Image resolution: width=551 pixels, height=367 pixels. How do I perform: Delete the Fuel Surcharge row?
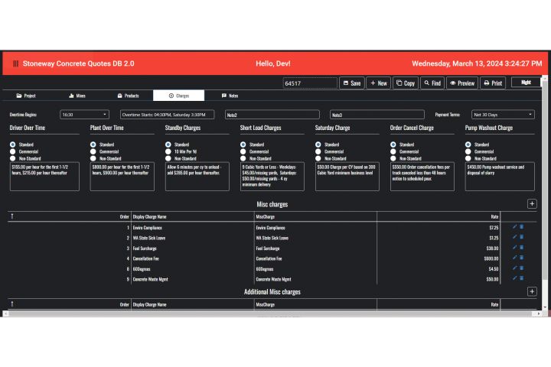521,248
